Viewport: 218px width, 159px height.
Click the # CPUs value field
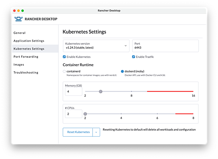(x=74, y=114)
